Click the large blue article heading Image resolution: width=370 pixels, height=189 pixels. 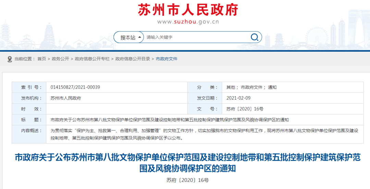(188, 163)
